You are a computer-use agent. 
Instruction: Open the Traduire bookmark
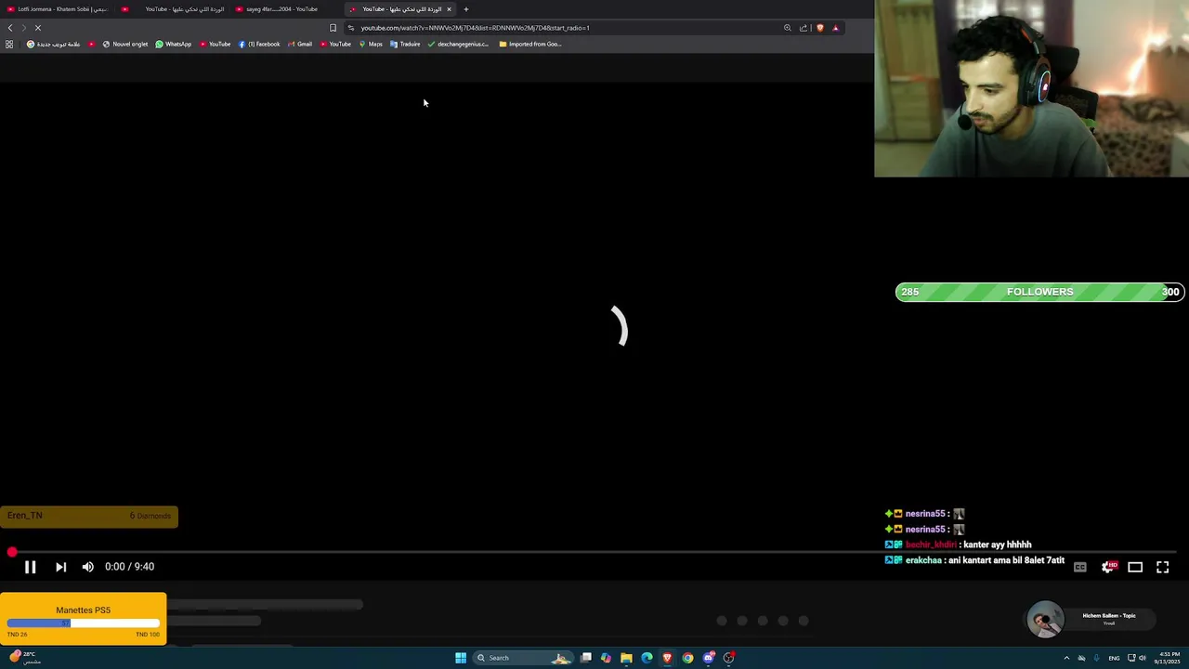[x=405, y=44]
